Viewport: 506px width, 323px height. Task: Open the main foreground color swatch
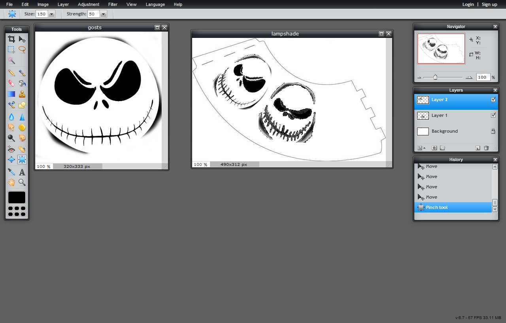click(17, 197)
